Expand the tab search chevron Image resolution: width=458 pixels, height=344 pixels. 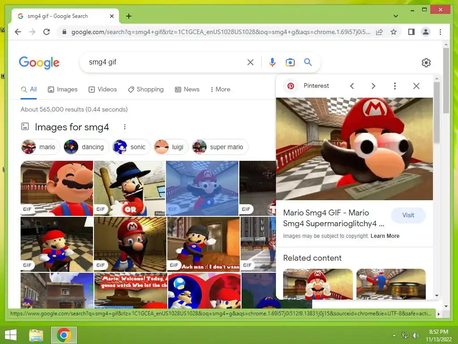pos(395,16)
